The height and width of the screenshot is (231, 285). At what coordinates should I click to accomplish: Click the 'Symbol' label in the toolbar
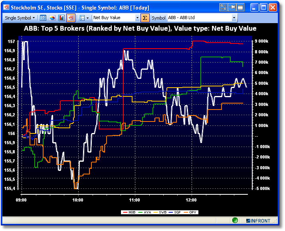point(158,18)
